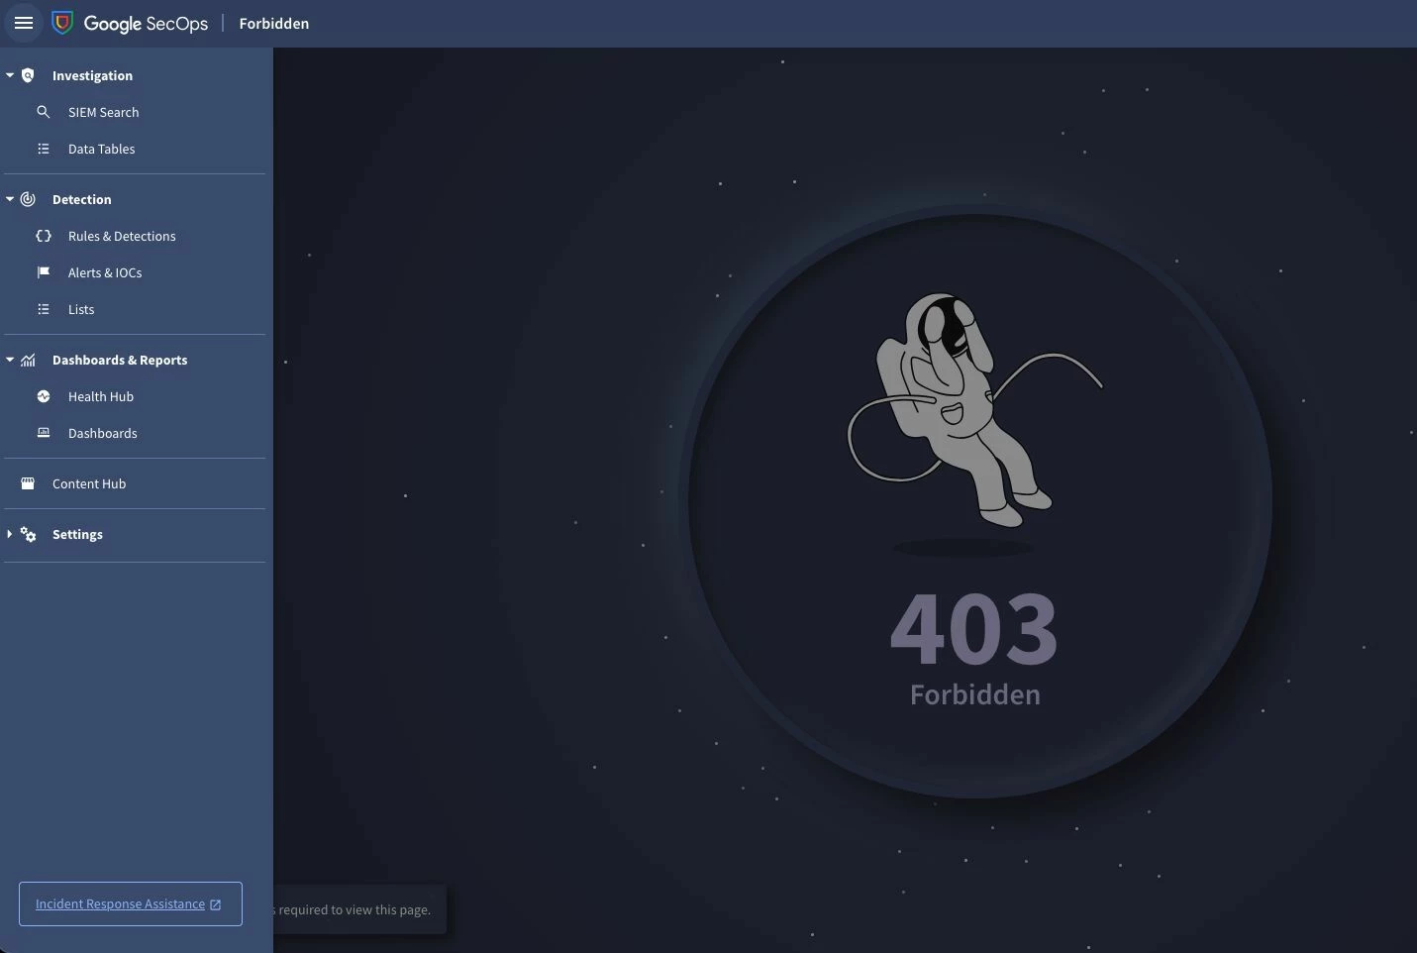The width and height of the screenshot is (1417, 953).
Task: Click the Dashboards & Reports chart icon
Action: click(x=28, y=360)
